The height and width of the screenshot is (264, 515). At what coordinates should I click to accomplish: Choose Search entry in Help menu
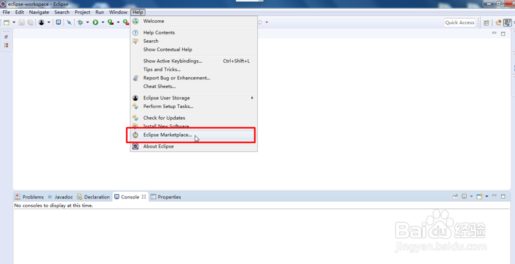point(194,41)
